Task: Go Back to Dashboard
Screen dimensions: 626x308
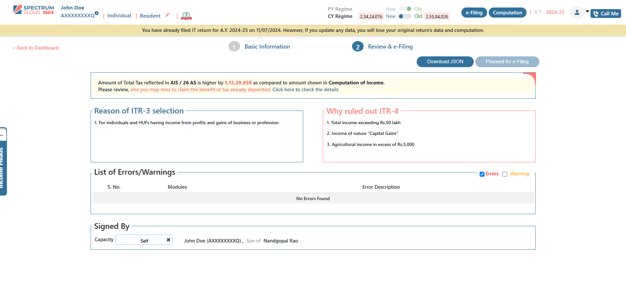Action: point(35,48)
